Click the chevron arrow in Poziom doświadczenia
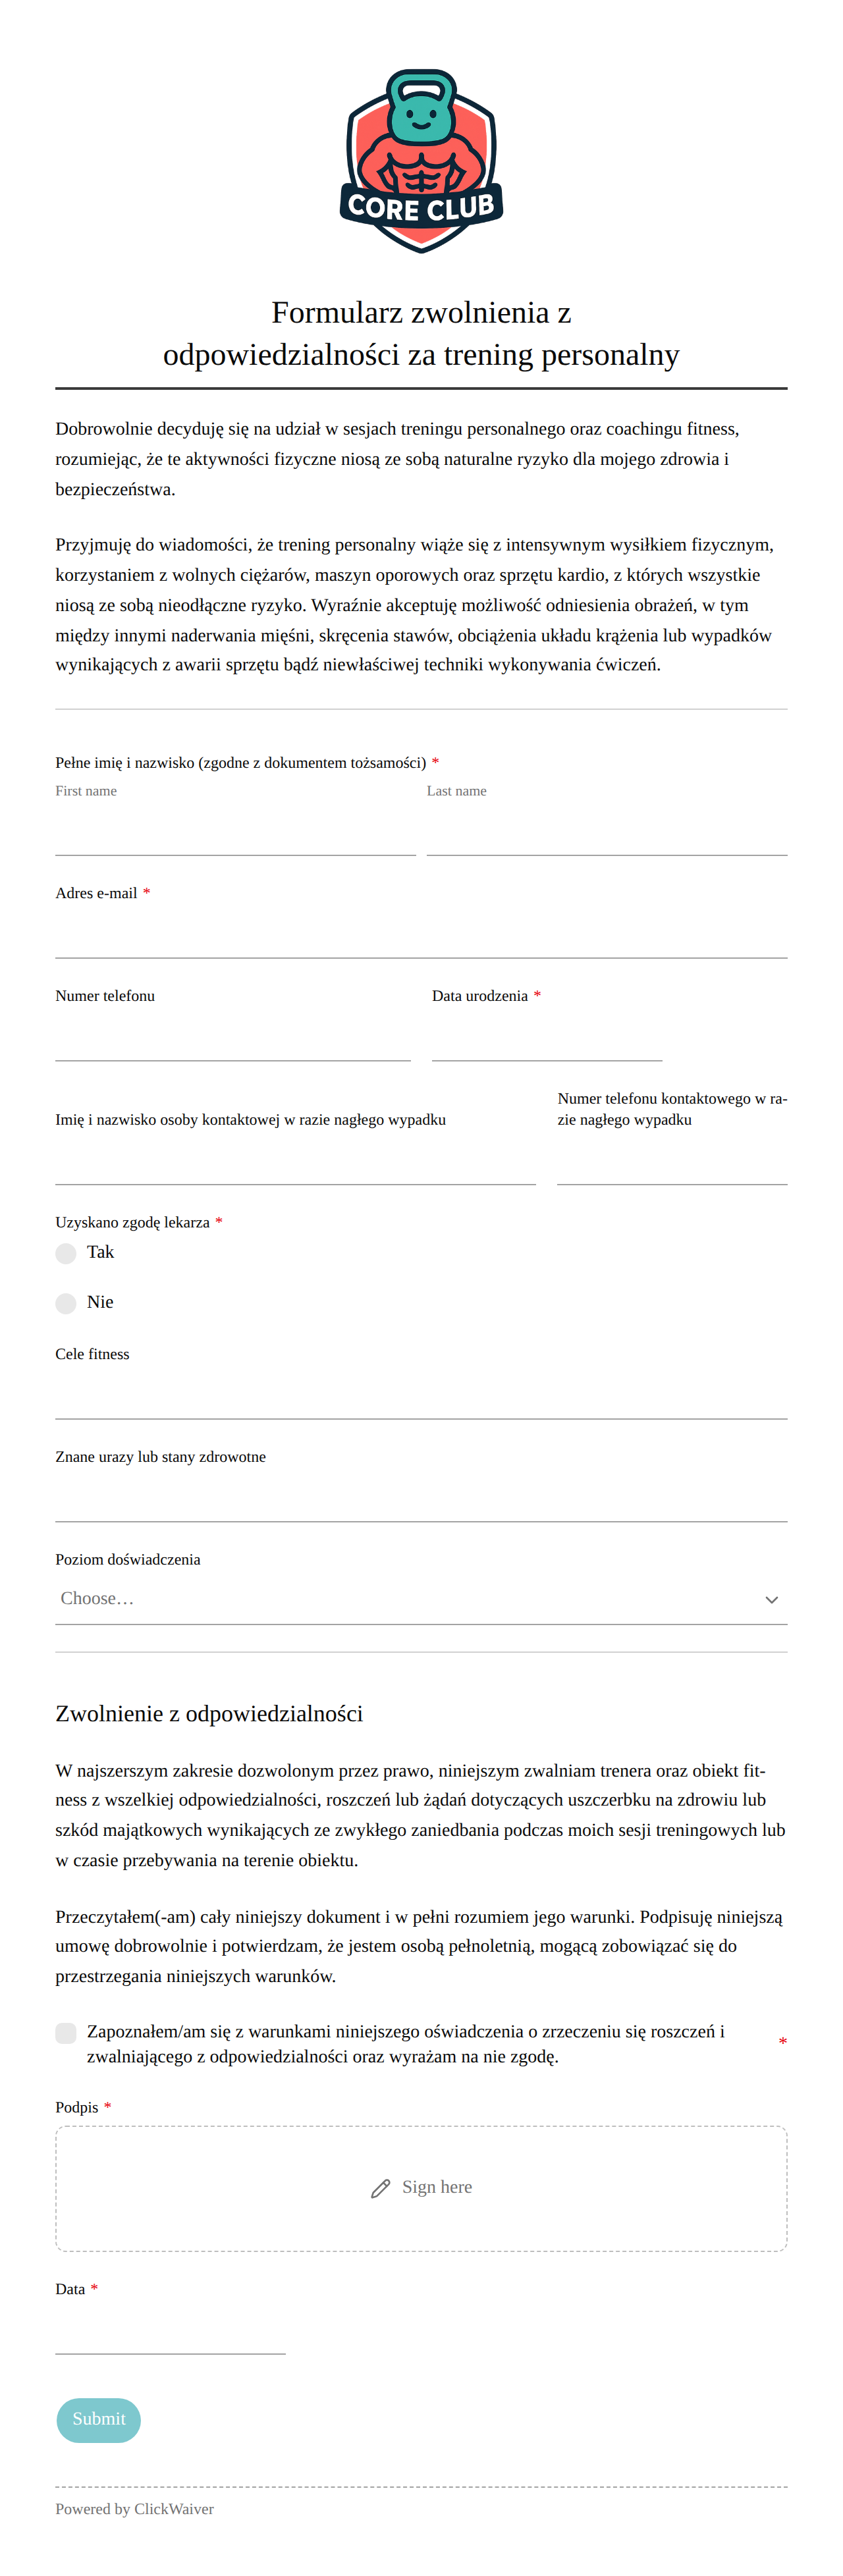Viewport: 843px width, 2576px height. 771,1599
